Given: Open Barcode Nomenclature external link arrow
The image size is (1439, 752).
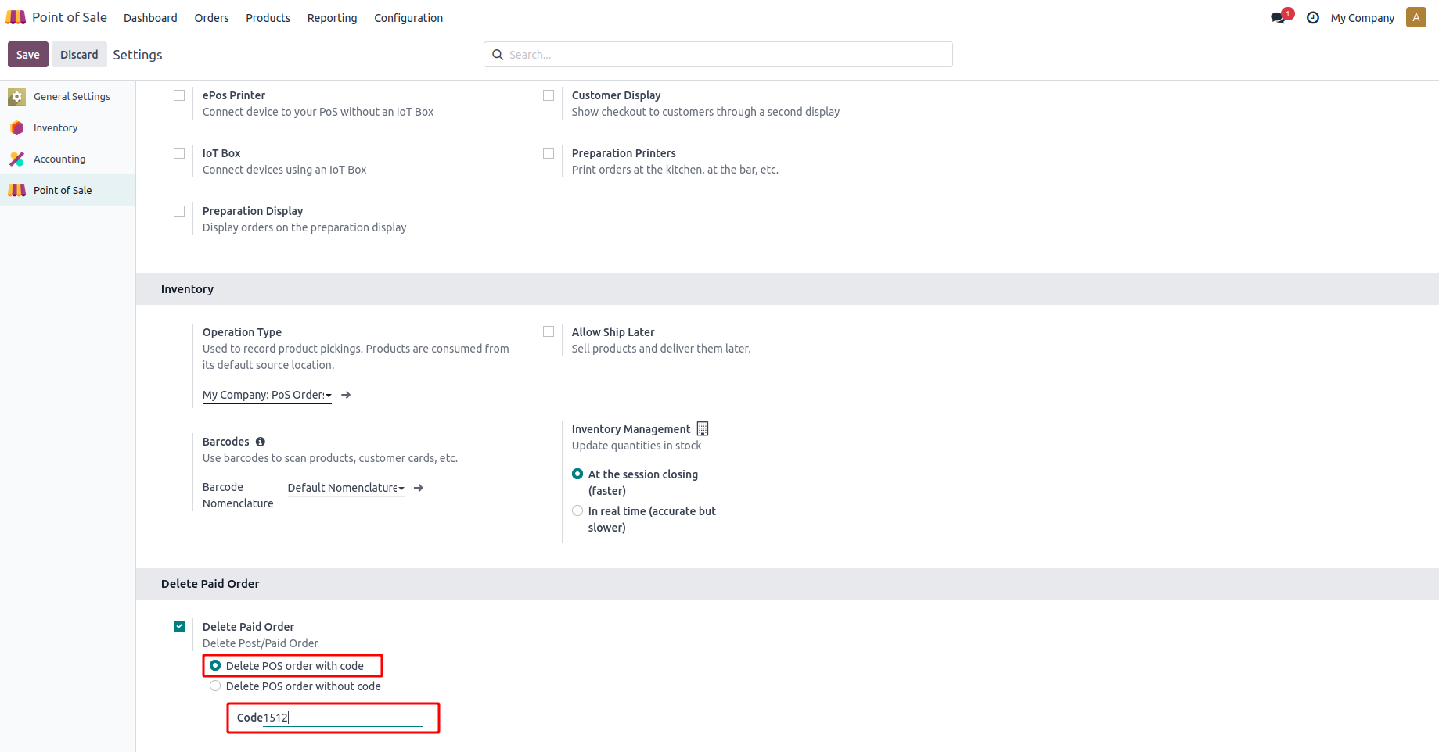Looking at the screenshot, I should coord(419,488).
